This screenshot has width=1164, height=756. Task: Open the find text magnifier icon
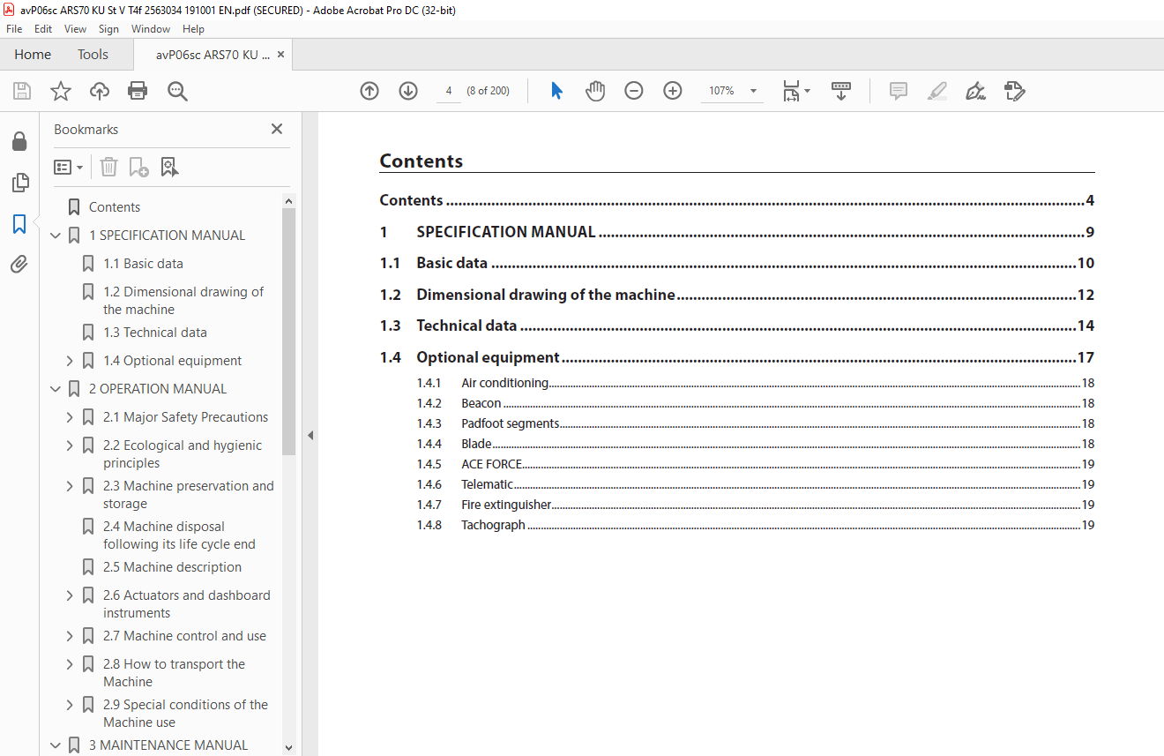tap(177, 91)
